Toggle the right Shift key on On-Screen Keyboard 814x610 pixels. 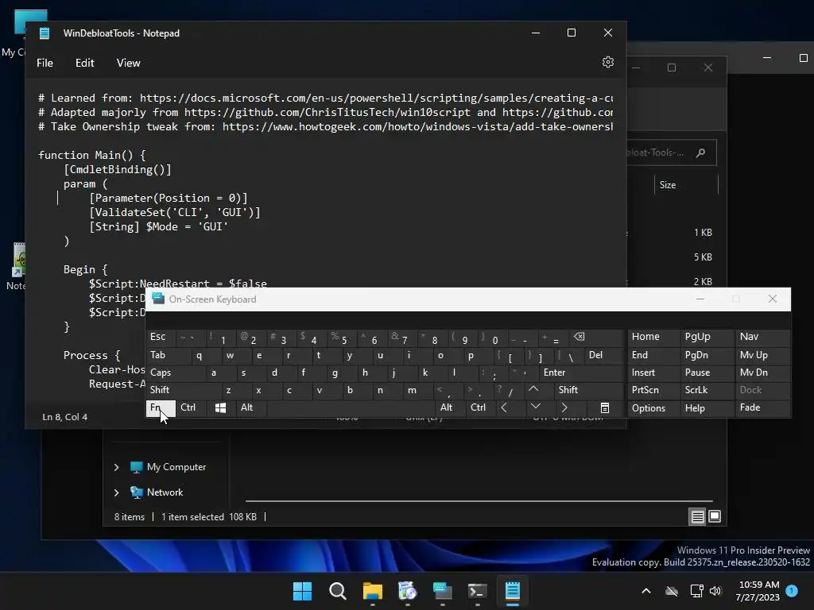pos(588,390)
